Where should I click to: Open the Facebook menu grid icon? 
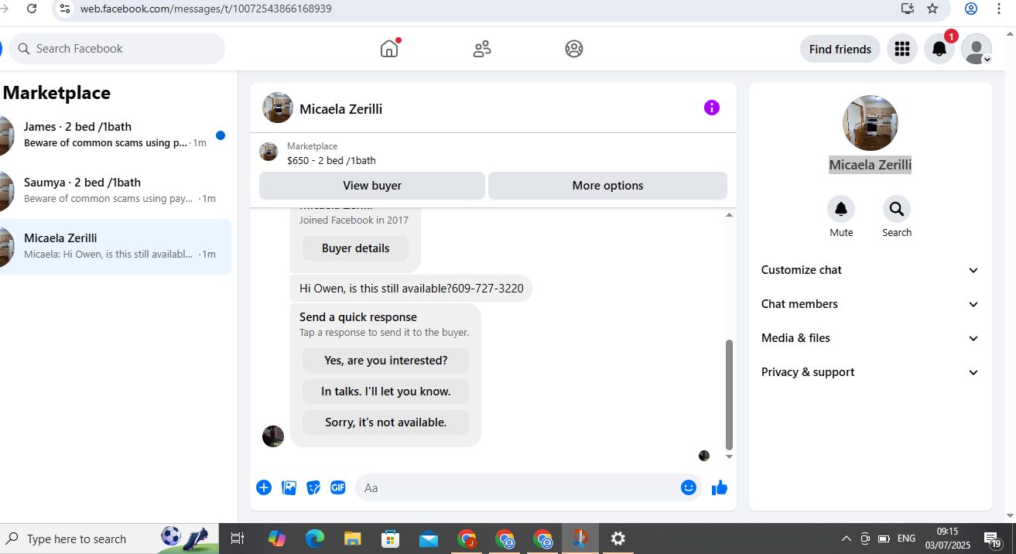pyautogui.click(x=901, y=49)
